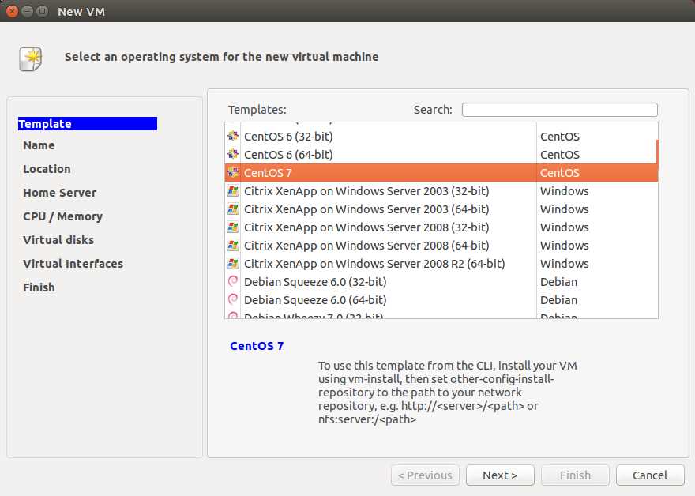Select the CentOS 7 template row

coord(441,172)
